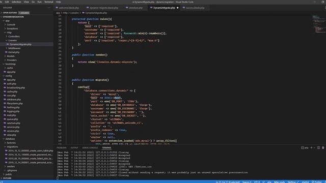
Task: Click Http in the breadcrumb path
Action: coord(65,13)
